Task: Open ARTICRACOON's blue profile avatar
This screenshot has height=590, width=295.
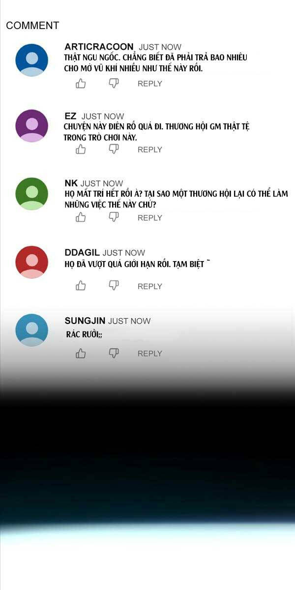Action: click(x=32, y=60)
